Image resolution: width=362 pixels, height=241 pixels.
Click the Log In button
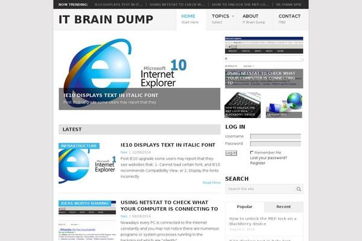point(231,153)
